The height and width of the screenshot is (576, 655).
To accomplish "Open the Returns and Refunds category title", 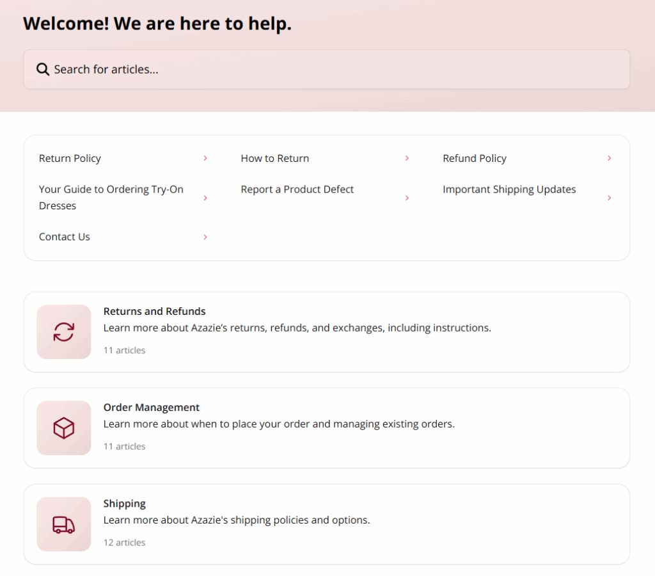I will (154, 312).
